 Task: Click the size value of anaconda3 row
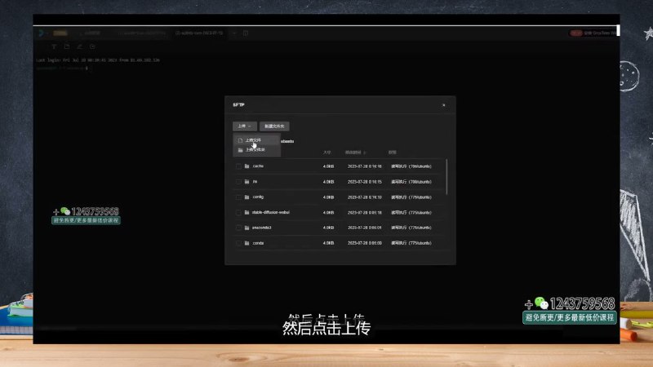point(329,228)
